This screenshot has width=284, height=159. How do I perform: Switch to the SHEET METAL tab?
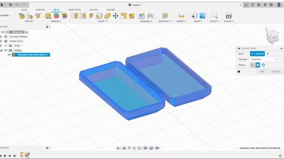[75, 10]
